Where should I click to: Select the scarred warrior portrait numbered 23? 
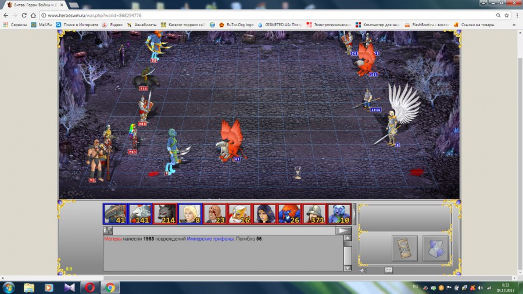click(x=214, y=214)
